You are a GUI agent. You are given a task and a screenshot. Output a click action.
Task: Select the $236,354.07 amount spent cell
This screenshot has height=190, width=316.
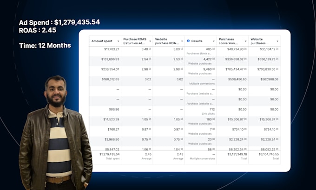[110, 69]
